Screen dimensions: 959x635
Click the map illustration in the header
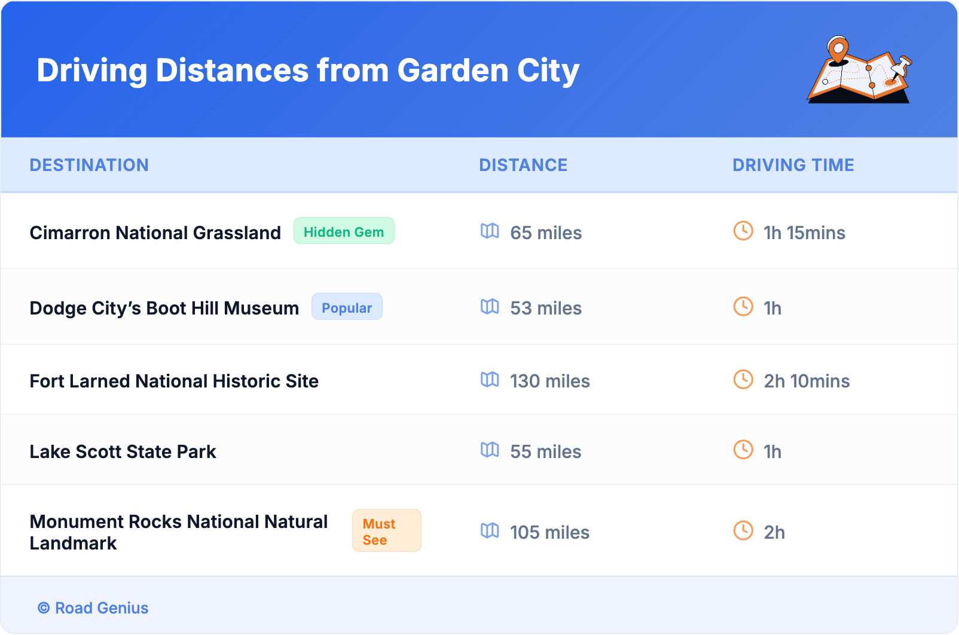tap(859, 71)
